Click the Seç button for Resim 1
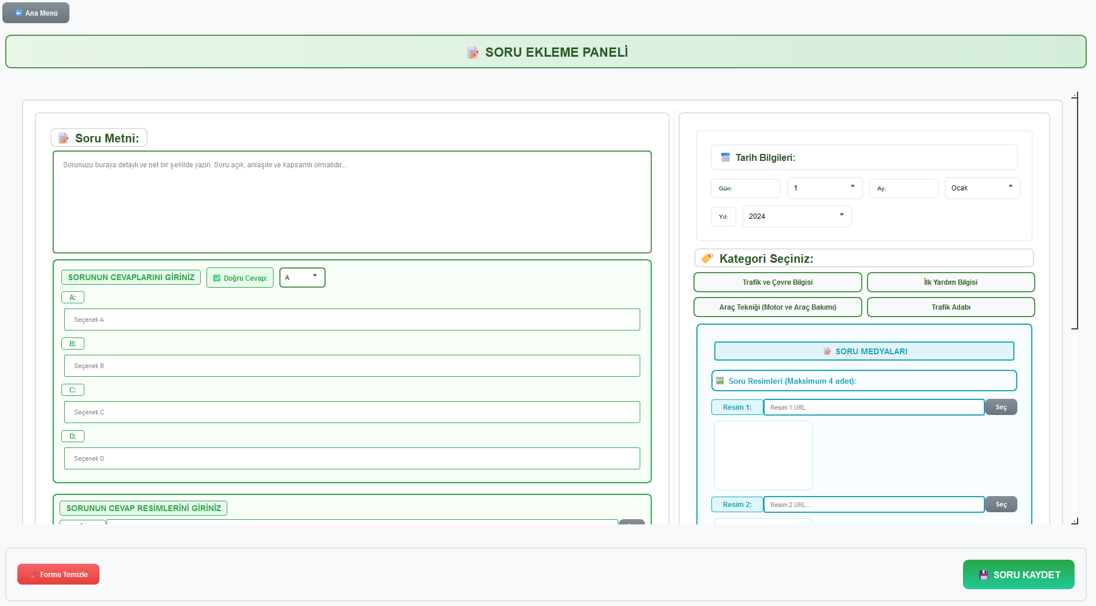Viewport: 1096px width, 606px height. [1001, 407]
